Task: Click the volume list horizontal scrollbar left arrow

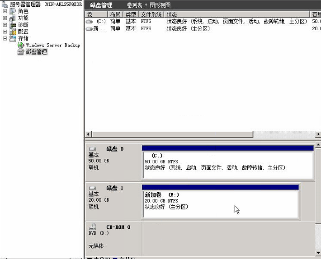Action: [x=88, y=134]
